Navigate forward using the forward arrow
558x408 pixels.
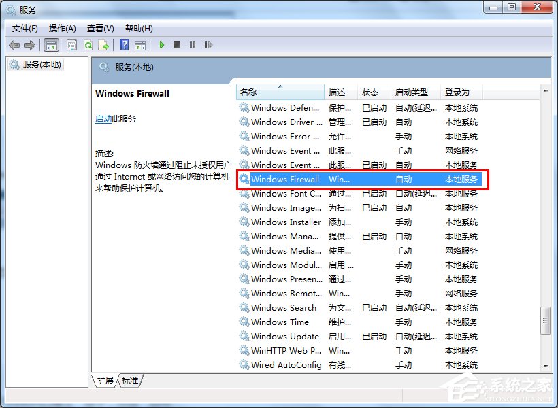tap(30, 45)
